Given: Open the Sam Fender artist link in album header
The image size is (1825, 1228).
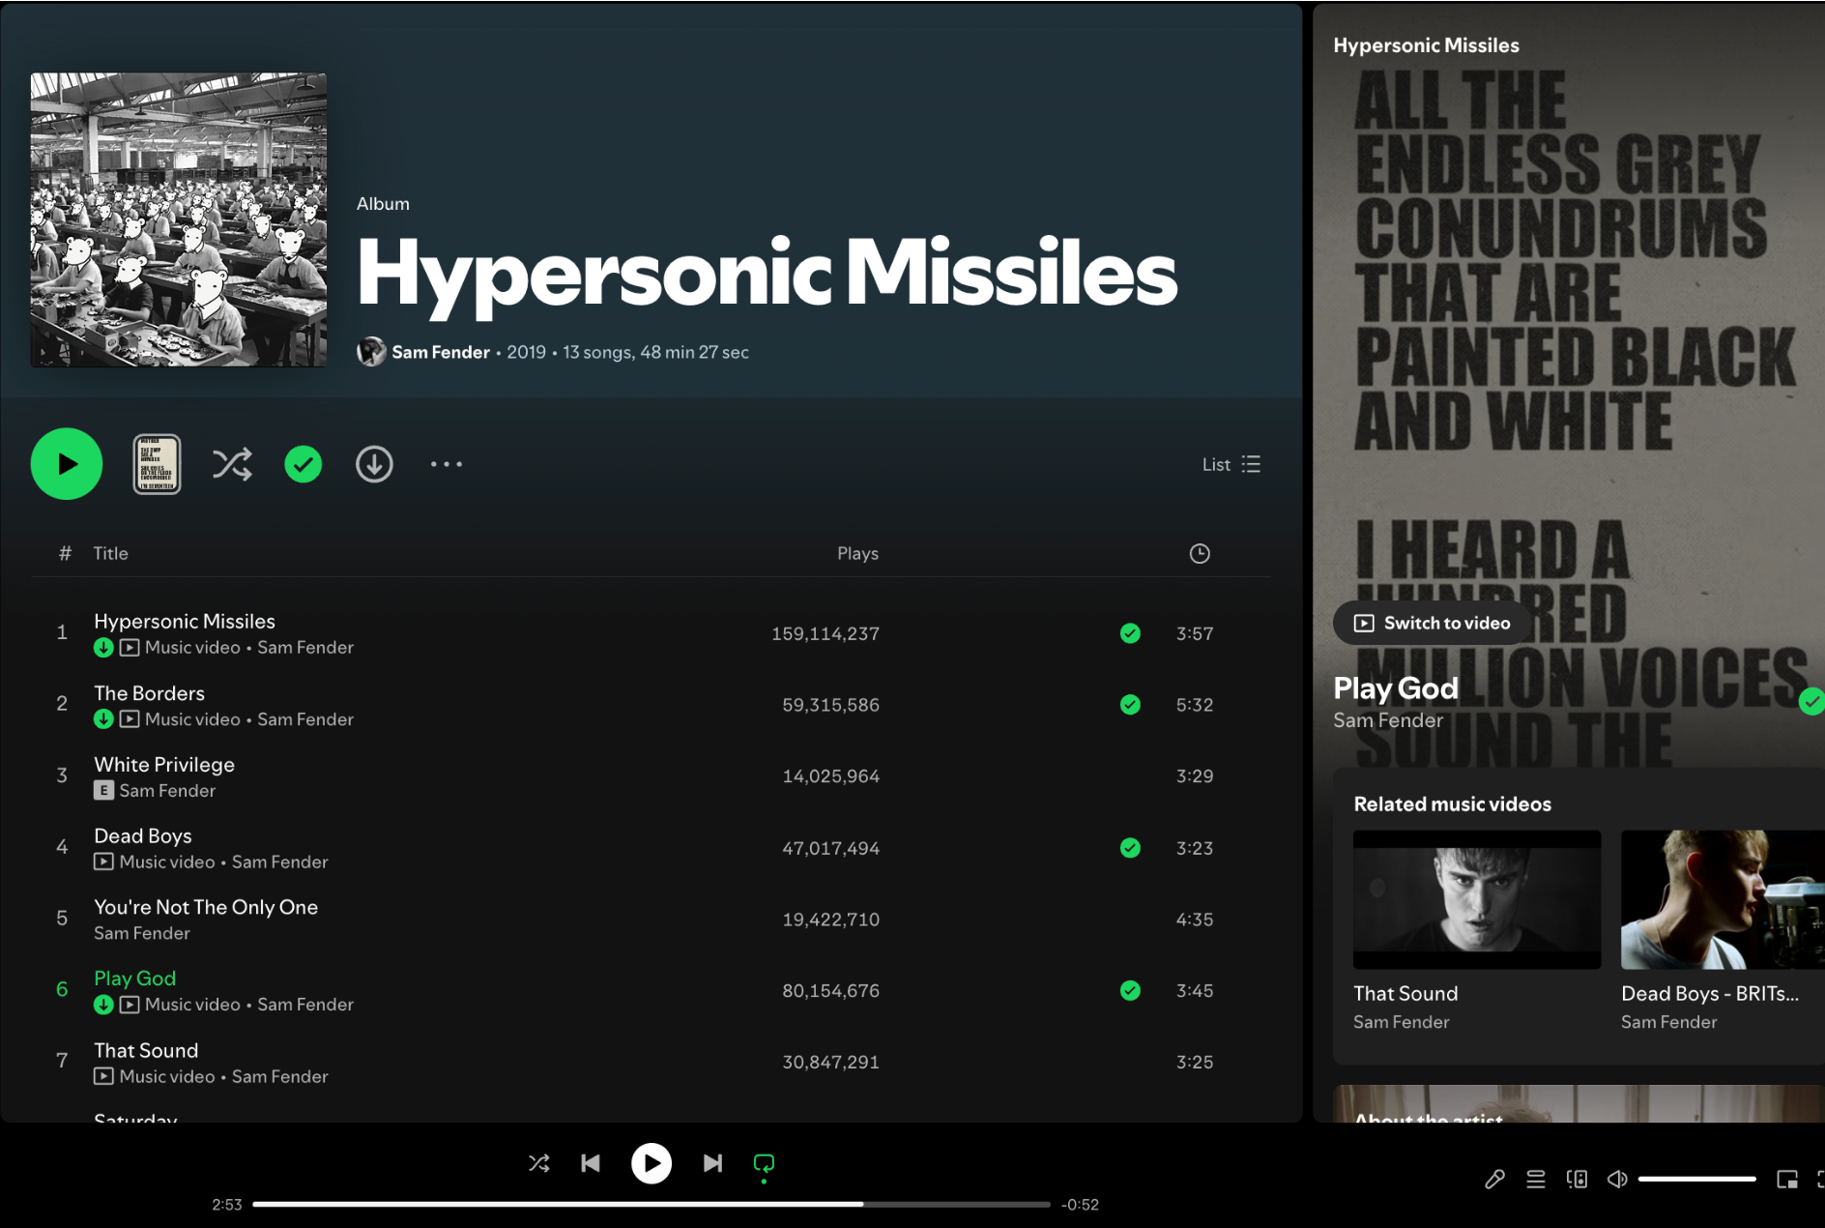Looking at the screenshot, I should 441,352.
